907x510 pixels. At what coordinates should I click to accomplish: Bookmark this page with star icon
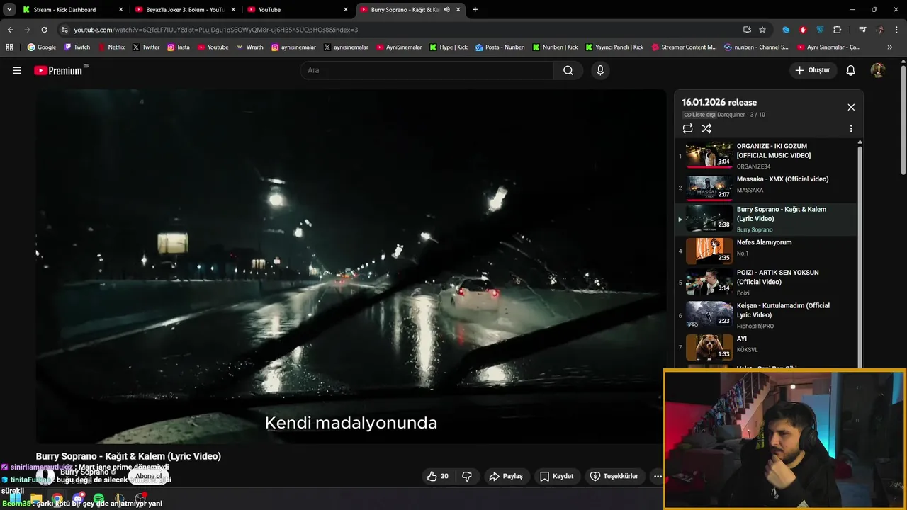(762, 30)
